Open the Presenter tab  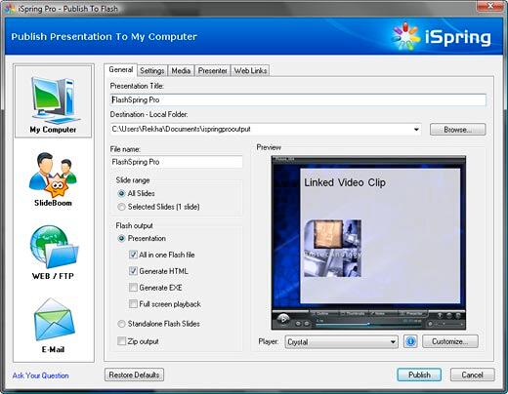click(212, 70)
